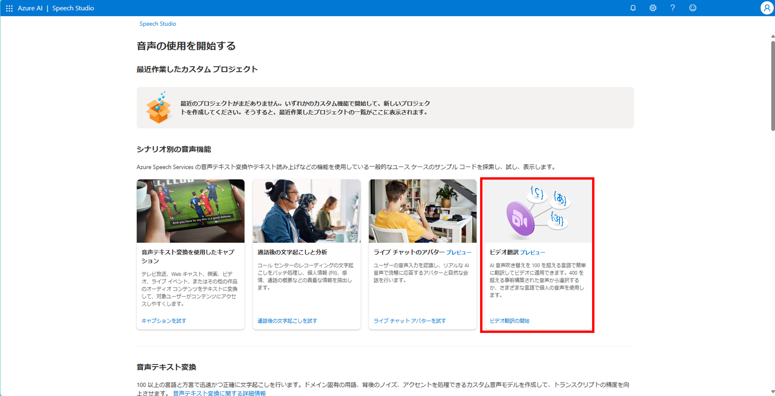Open the user account avatar
Viewport: 775px width, 396px height.
click(x=767, y=8)
